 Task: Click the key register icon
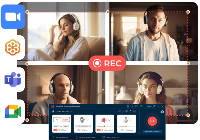coord(132,106)
